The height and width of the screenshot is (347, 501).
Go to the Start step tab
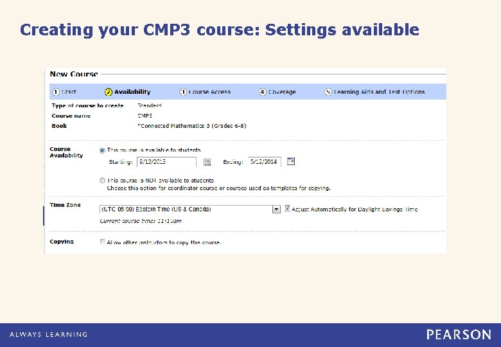[64, 92]
